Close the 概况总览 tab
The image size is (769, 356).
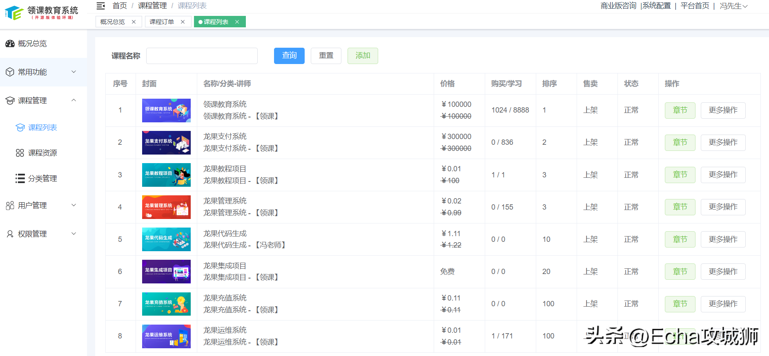[x=134, y=22]
